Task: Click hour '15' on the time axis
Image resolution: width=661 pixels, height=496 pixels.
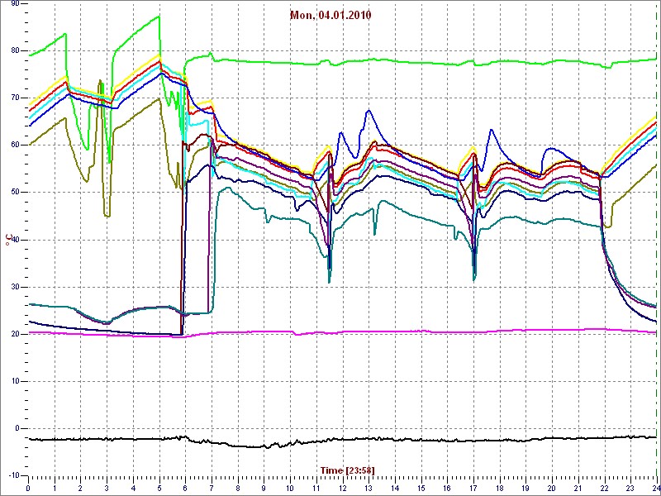Action: coord(421,487)
